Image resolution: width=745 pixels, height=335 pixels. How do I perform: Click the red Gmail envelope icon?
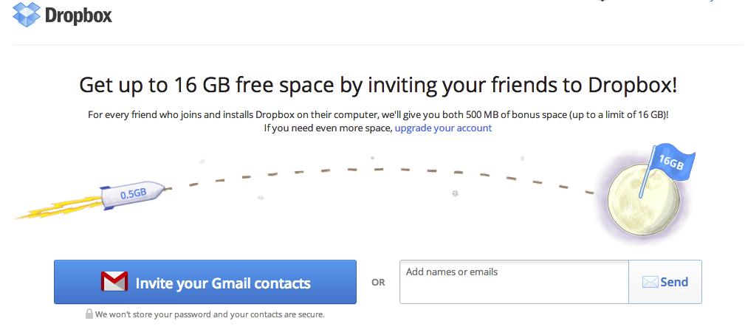114,281
